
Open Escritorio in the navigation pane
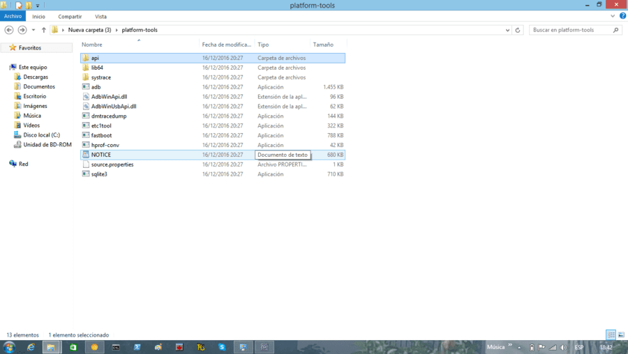coord(34,96)
